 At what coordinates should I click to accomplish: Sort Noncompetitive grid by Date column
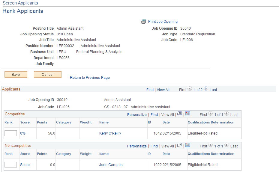click(x=166, y=154)
